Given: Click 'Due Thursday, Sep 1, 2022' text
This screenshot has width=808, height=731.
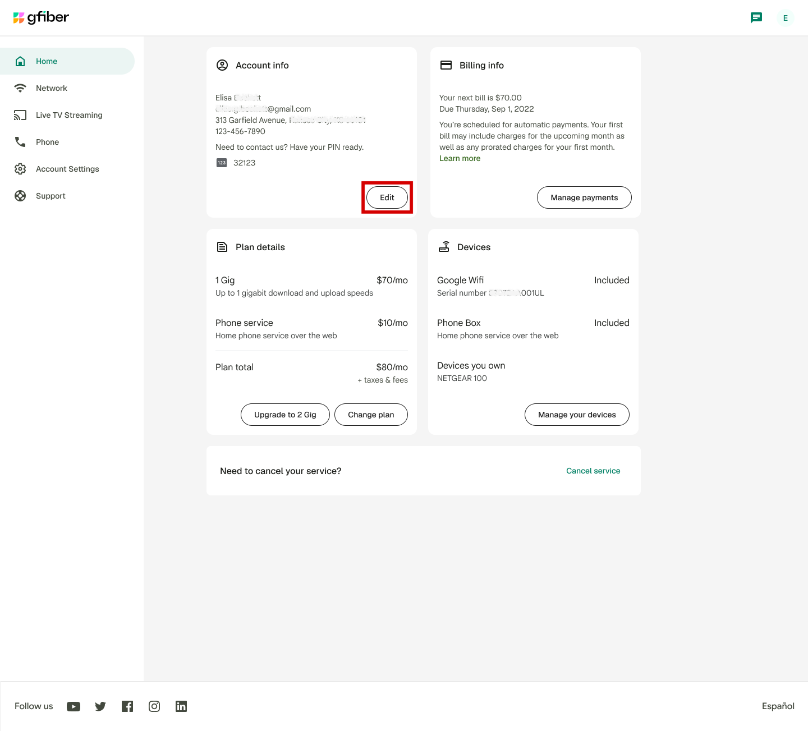Looking at the screenshot, I should tap(486, 109).
